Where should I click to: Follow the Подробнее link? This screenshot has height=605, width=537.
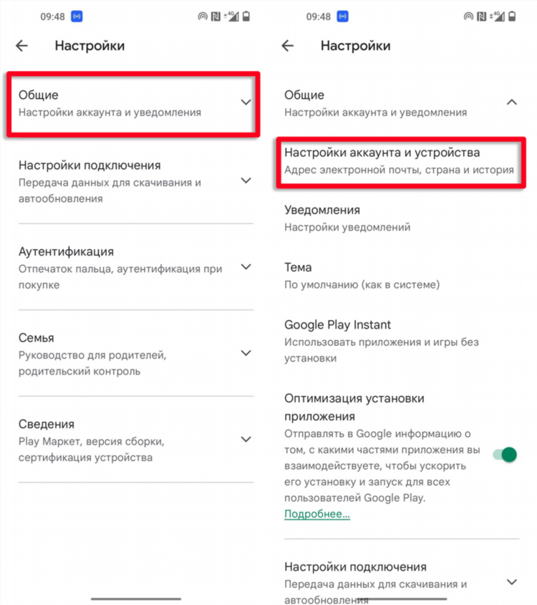[317, 514]
